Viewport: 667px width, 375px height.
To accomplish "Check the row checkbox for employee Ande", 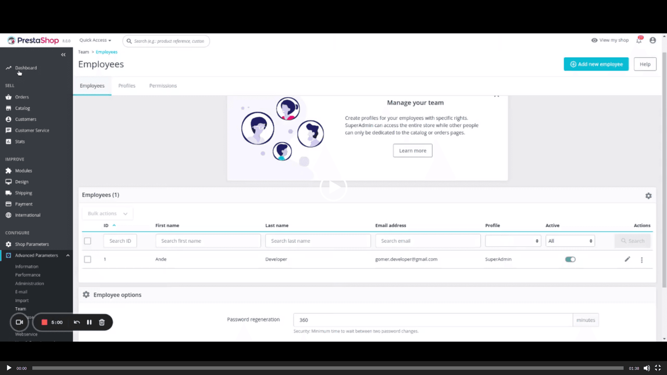I will [87, 259].
